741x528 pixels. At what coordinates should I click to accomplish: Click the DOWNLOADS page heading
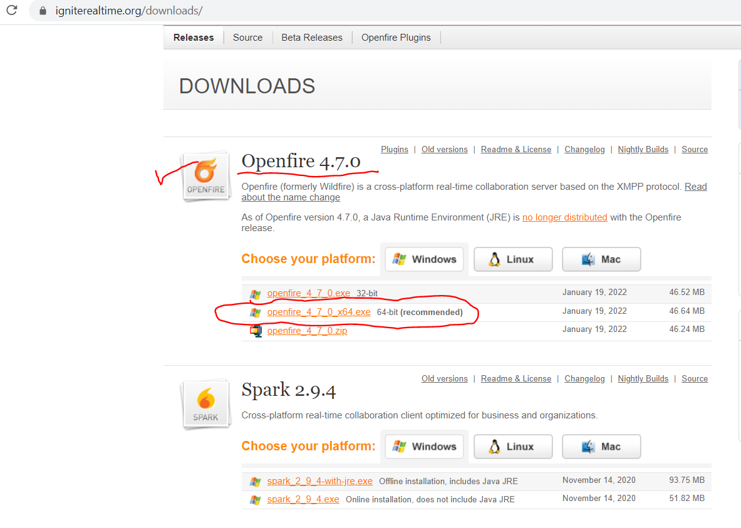(247, 86)
